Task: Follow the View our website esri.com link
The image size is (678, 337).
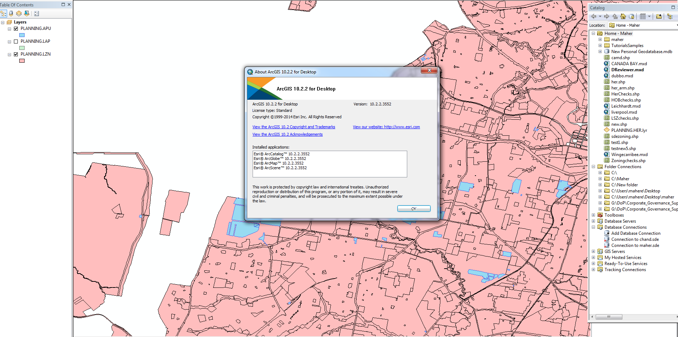Action: point(386,126)
